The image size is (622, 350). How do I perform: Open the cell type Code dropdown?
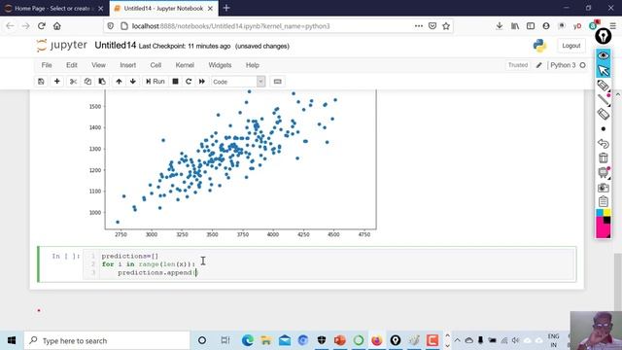(x=238, y=82)
